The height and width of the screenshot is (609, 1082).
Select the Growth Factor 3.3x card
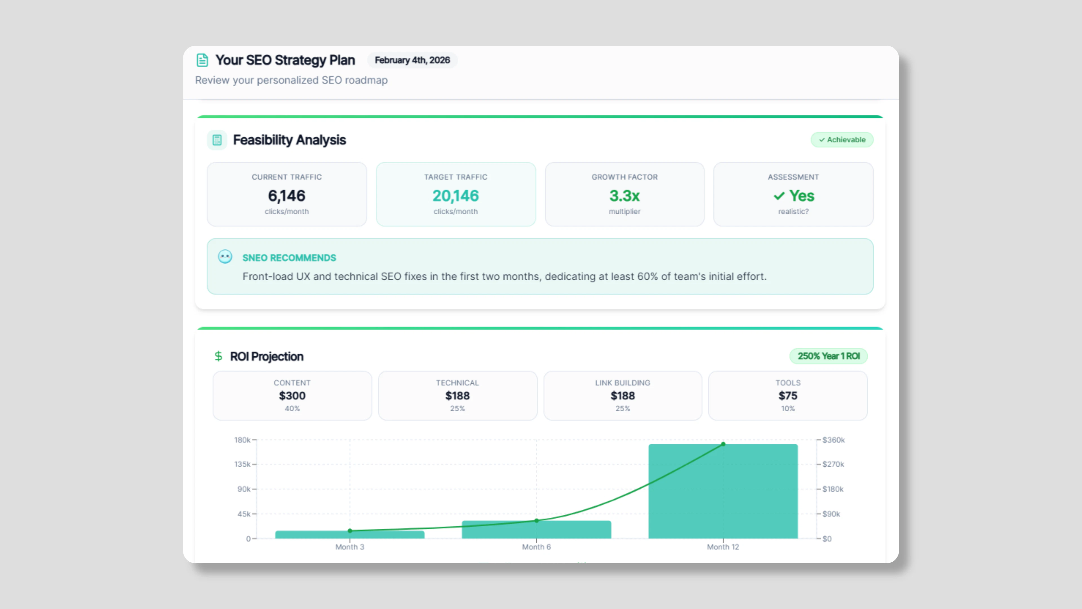[624, 194]
